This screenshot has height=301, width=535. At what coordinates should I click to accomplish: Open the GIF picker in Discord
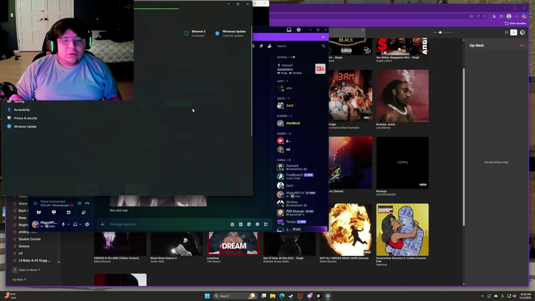[241, 224]
